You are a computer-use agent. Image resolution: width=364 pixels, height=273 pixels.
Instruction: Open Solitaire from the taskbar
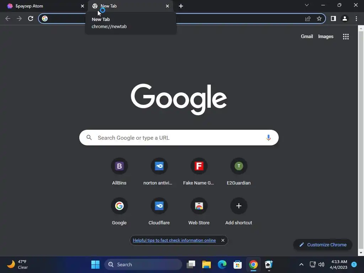pos(269,264)
